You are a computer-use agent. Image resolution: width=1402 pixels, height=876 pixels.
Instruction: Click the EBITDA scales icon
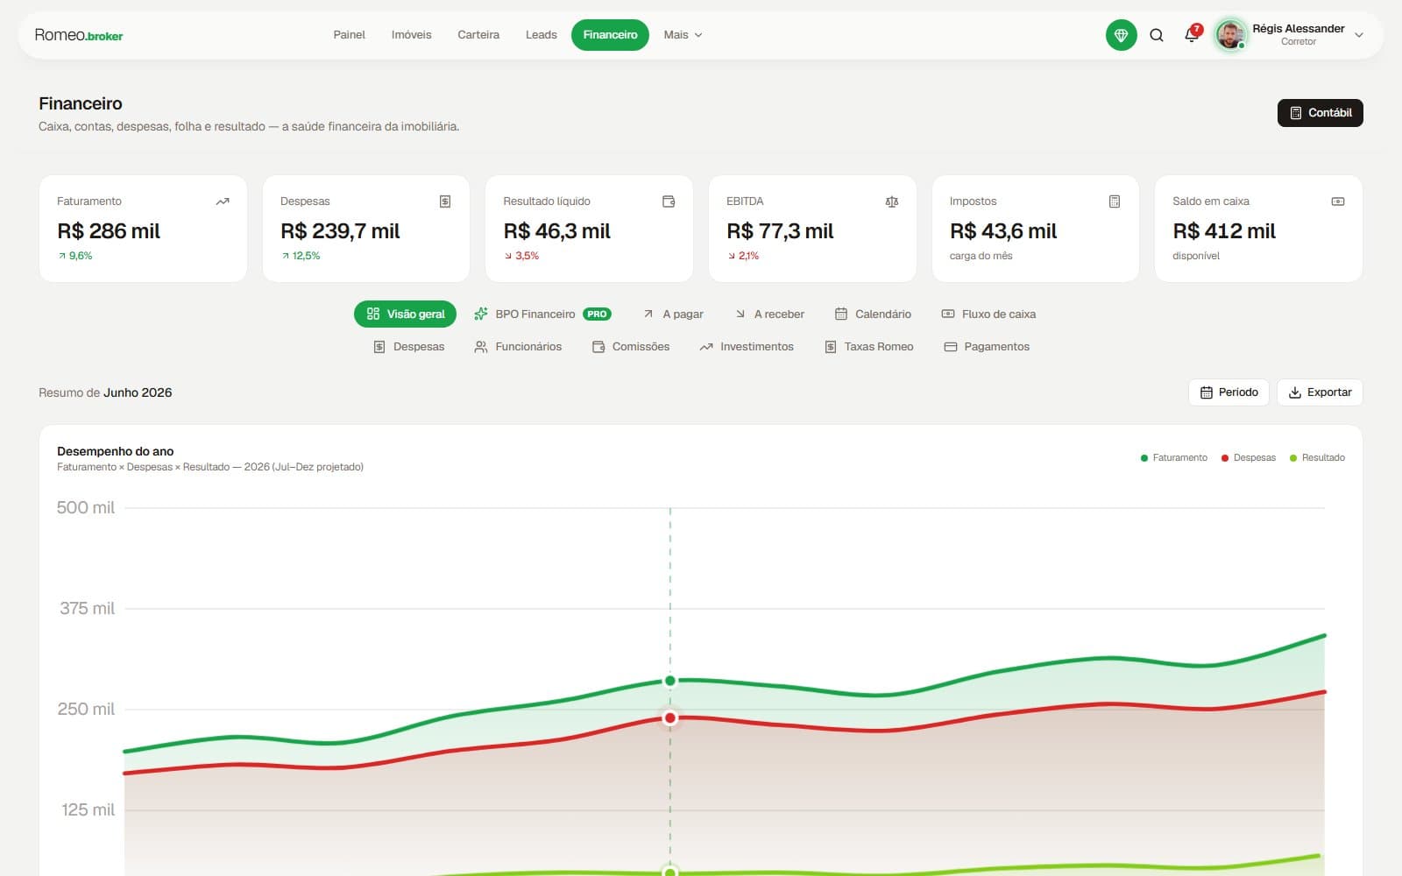892,201
